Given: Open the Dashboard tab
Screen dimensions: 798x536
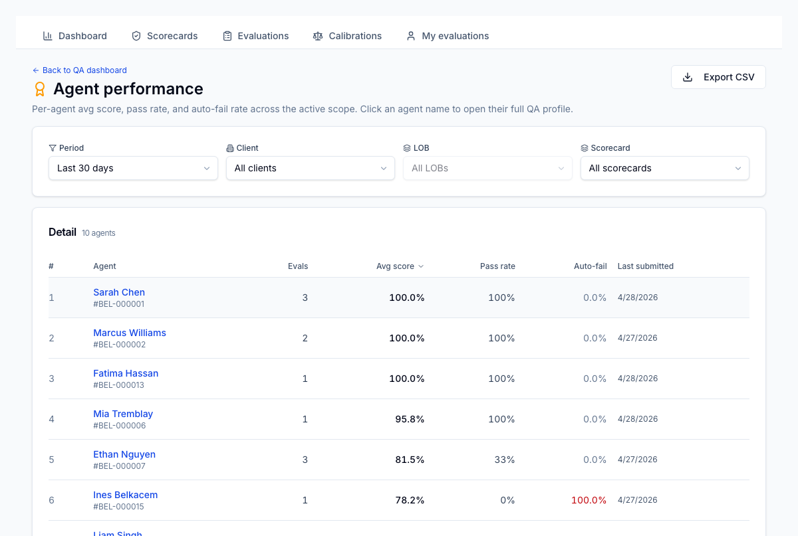Looking at the screenshot, I should (74, 36).
